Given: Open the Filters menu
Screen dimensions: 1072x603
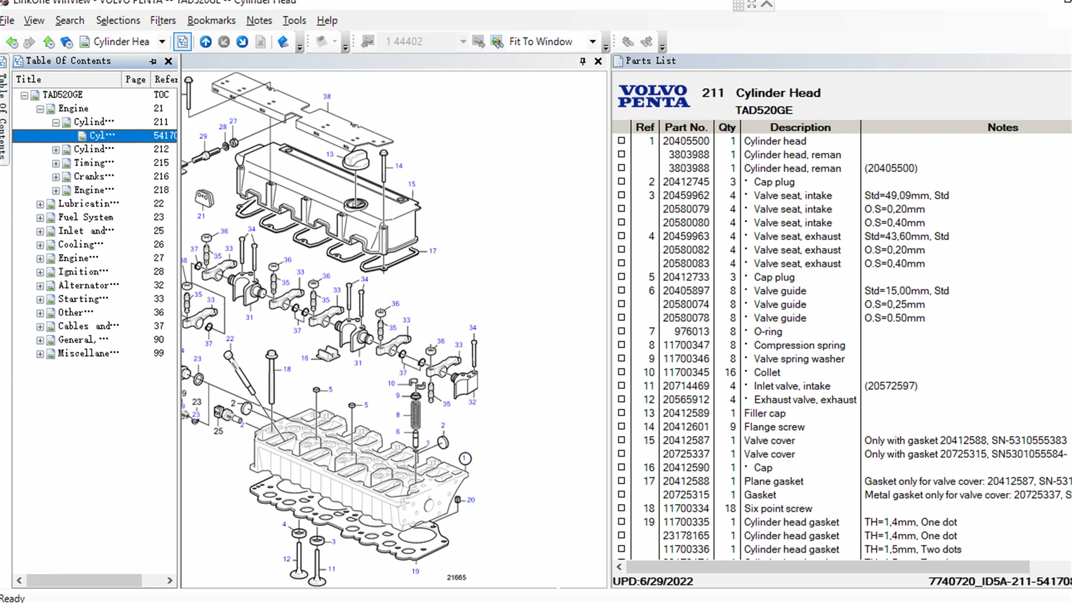Looking at the screenshot, I should [x=162, y=21].
